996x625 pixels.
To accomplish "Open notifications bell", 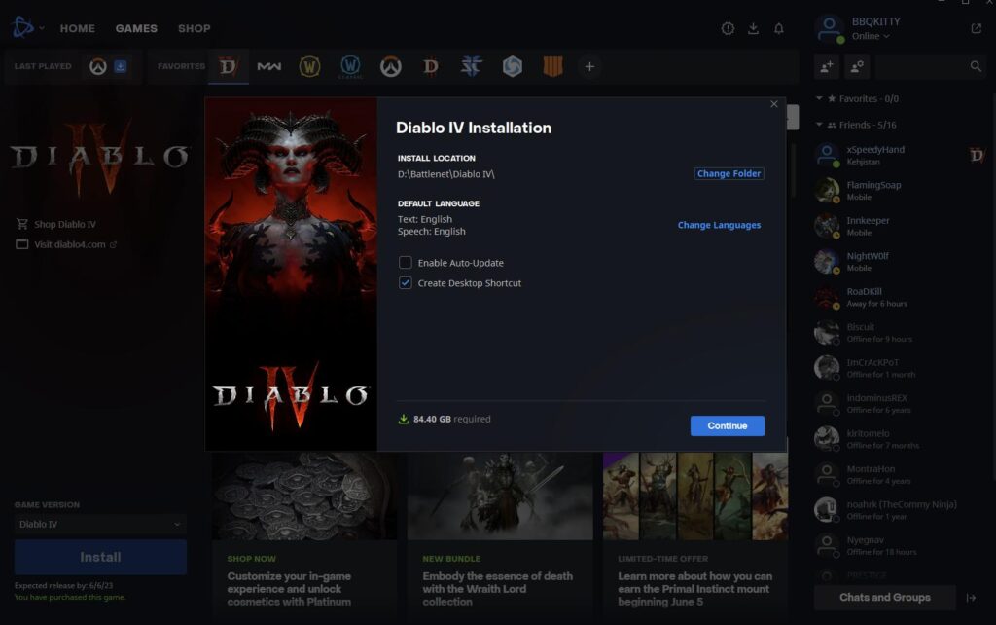I will tap(779, 28).
